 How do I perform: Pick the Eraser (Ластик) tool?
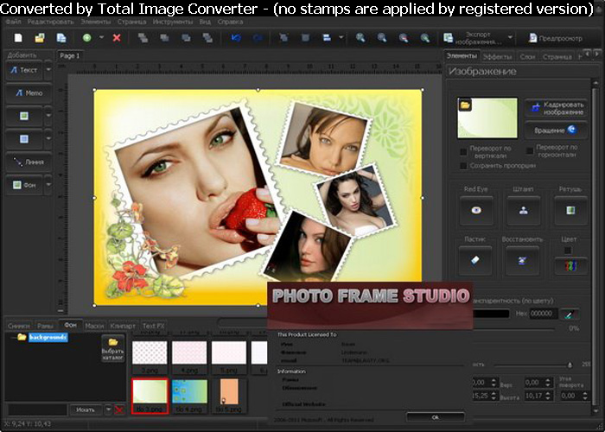[x=475, y=259]
